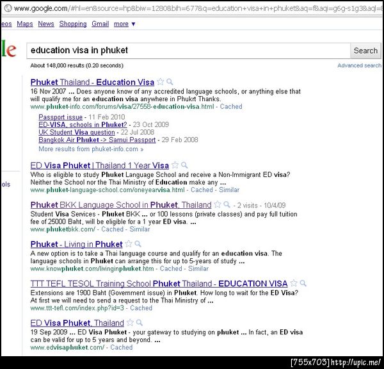Expand the 'more' dropdown in top navigation
Screen dimensions: 384x369
coord(124,24)
